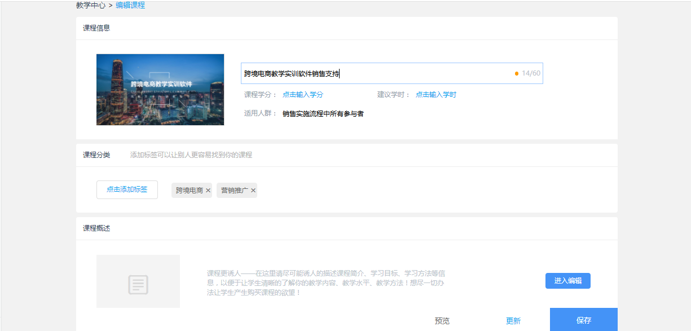Click the 14/60 character counter
691x331 pixels.
tap(531, 73)
